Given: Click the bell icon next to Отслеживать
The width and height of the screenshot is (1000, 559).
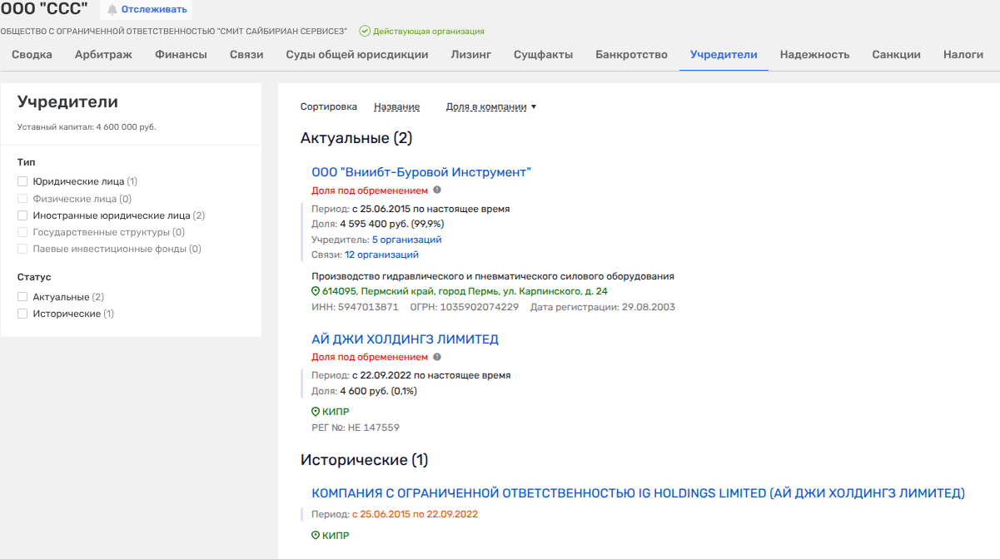Looking at the screenshot, I should [x=112, y=10].
